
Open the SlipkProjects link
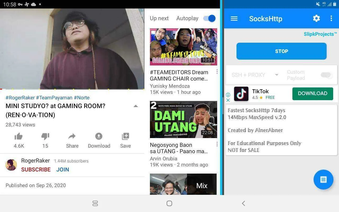(x=320, y=34)
